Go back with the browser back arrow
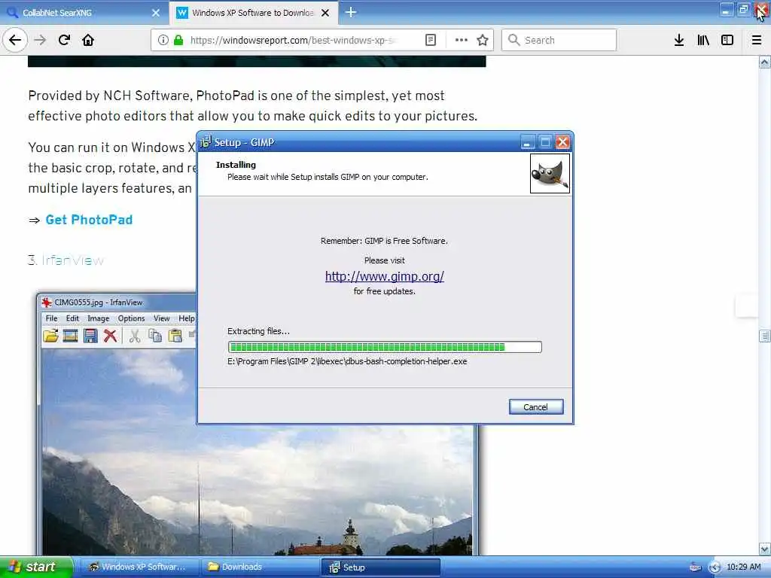 coord(15,40)
